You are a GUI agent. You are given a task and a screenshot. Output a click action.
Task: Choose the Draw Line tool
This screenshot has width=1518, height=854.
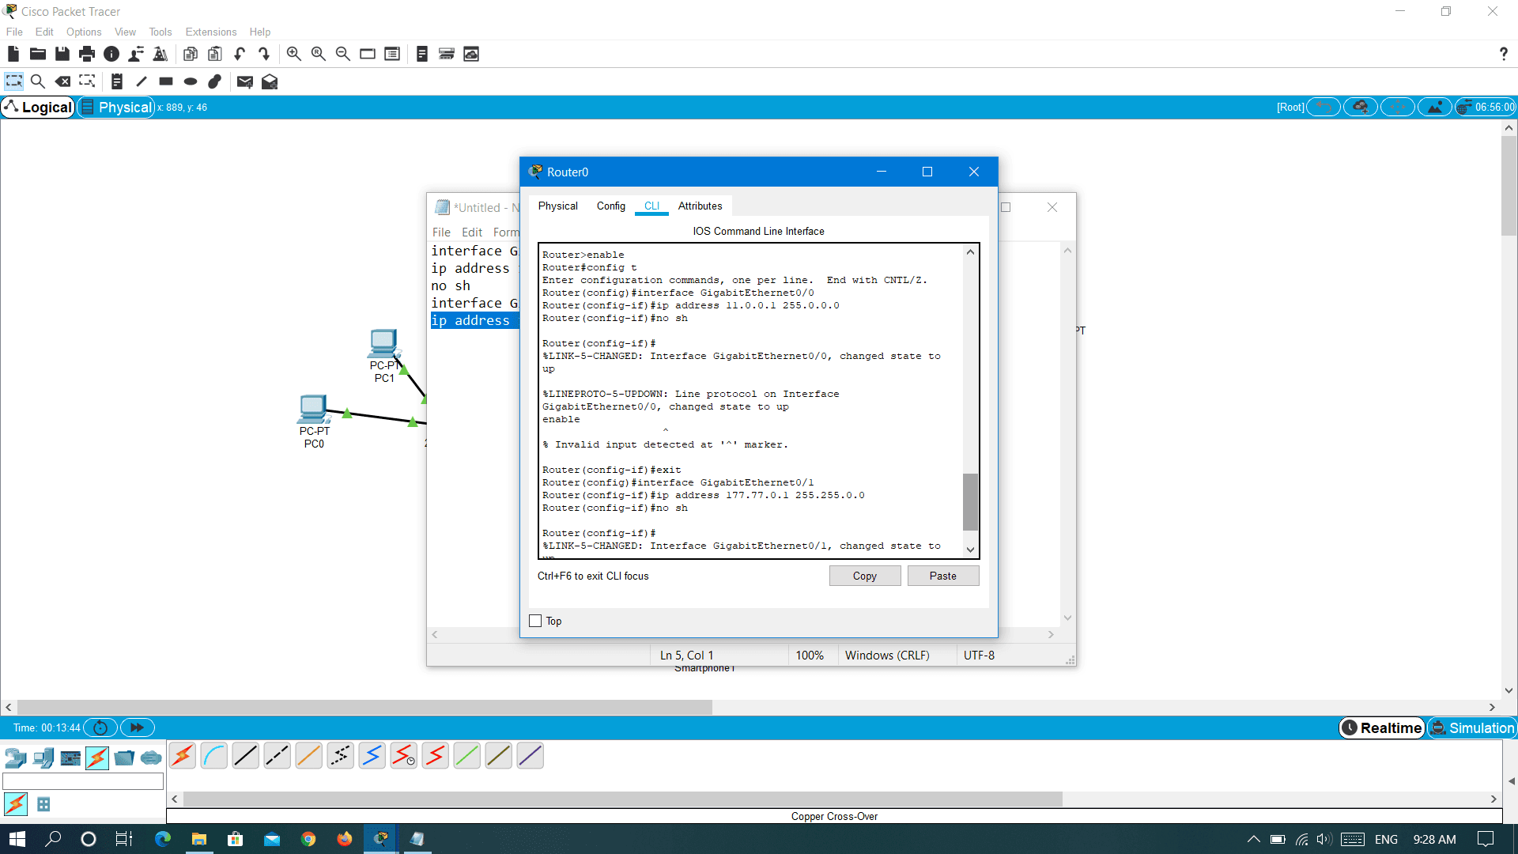(142, 81)
